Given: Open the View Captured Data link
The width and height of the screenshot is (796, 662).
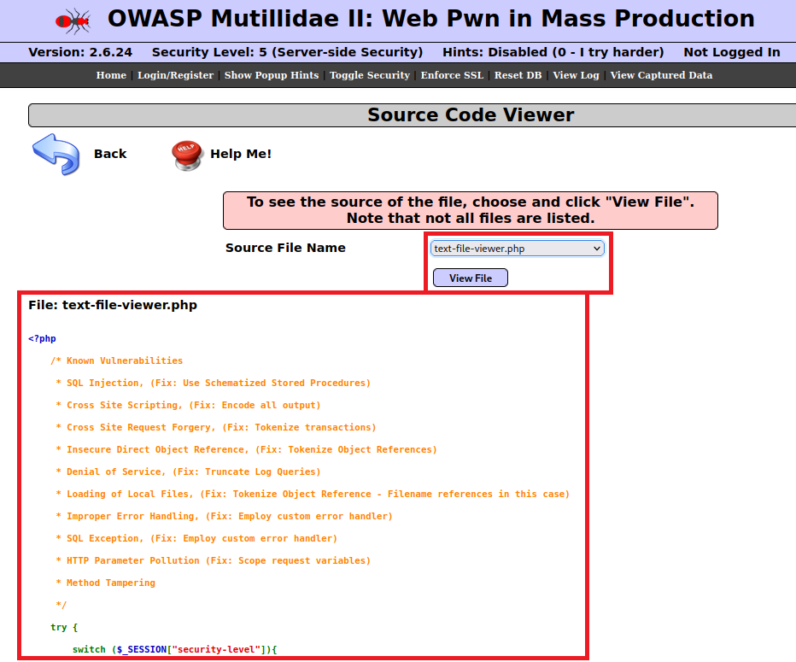Looking at the screenshot, I should [x=661, y=75].
